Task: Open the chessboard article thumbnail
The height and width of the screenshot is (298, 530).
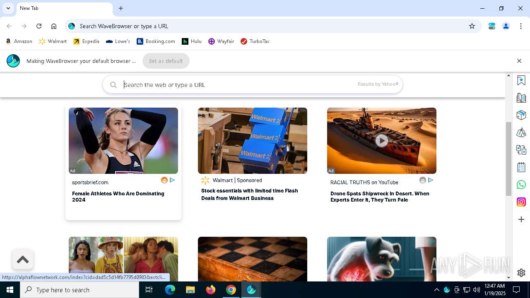Action: coord(253,259)
